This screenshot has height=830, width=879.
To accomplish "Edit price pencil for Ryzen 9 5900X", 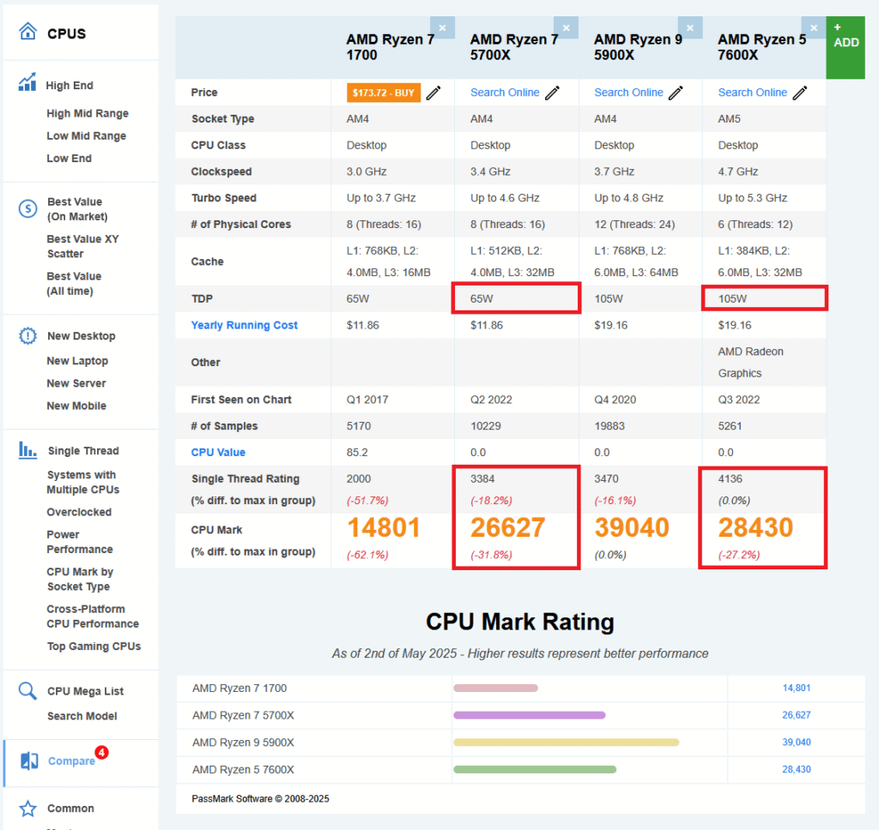I will (676, 93).
